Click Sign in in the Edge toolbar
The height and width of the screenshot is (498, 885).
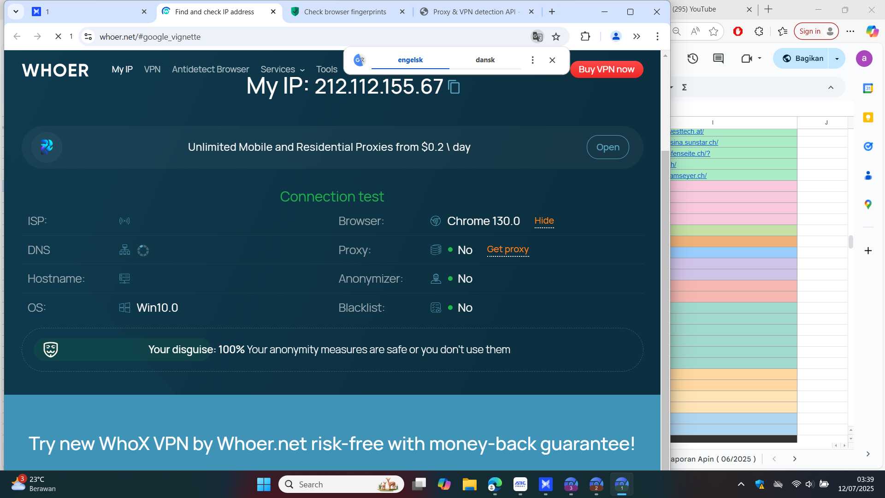pyautogui.click(x=816, y=31)
